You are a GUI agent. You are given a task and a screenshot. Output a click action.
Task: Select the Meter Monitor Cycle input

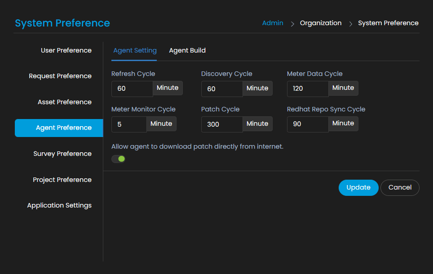(129, 124)
